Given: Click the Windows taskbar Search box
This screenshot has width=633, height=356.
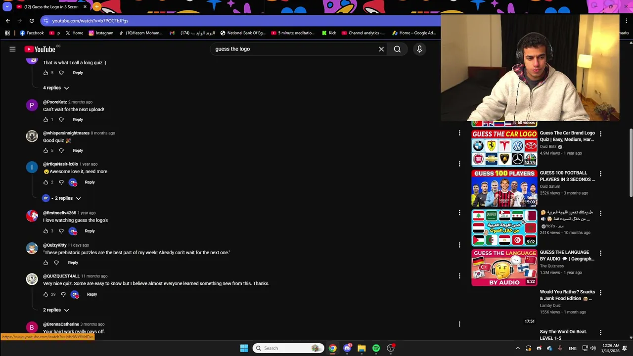Looking at the screenshot, I should coord(288,348).
